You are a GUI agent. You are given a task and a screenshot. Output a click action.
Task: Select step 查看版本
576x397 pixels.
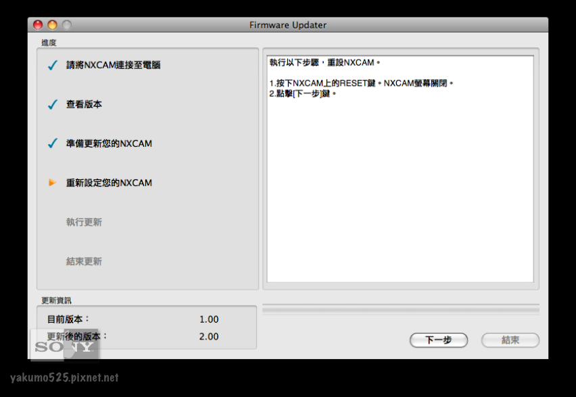click(x=84, y=104)
